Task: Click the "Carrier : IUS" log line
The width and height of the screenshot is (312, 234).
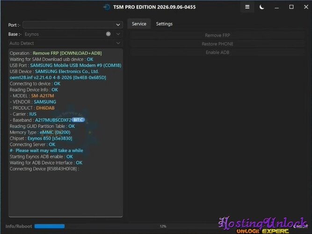Action: [x=23, y=114]
